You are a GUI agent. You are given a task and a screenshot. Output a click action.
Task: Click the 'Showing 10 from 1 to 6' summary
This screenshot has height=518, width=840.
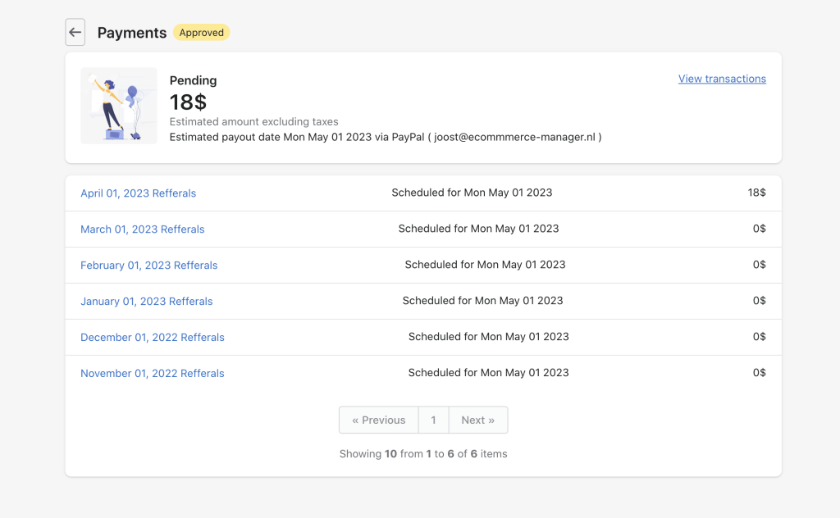tap(423, 454)
